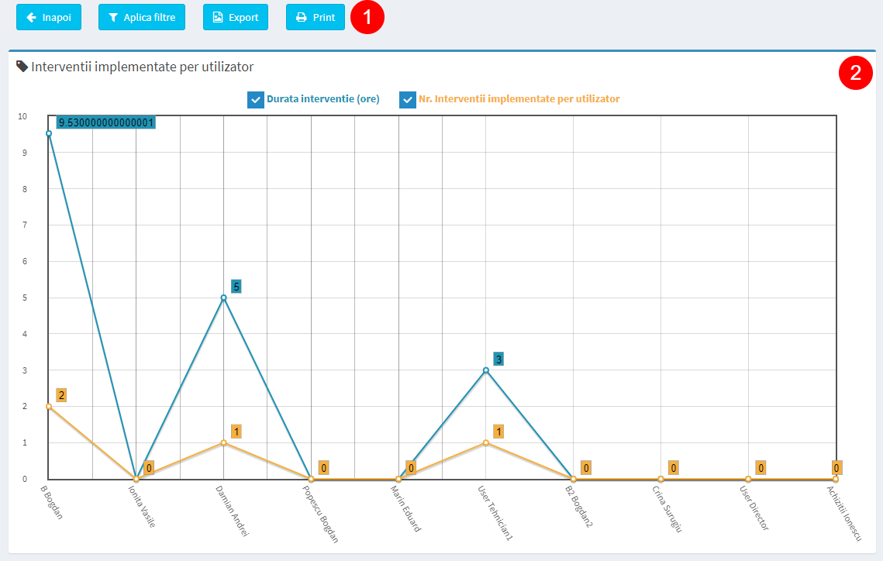Uncheck Durata interventie (ore) checkbox
Viewport: 883px width, 561px height.
256,100
